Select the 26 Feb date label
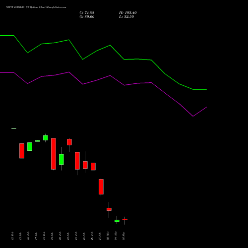This screenshot has height=248, width=248. (92, 236)
